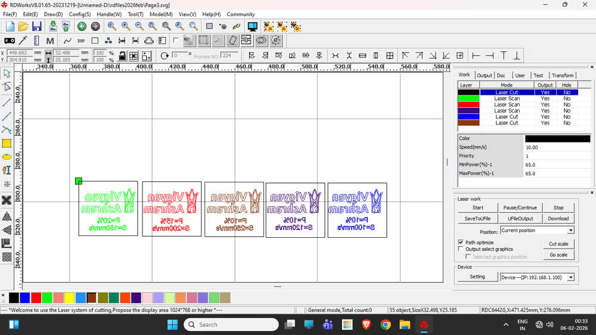Create a new file using toolbar icon
The image size is (596, 335).
tap(10, 26)
